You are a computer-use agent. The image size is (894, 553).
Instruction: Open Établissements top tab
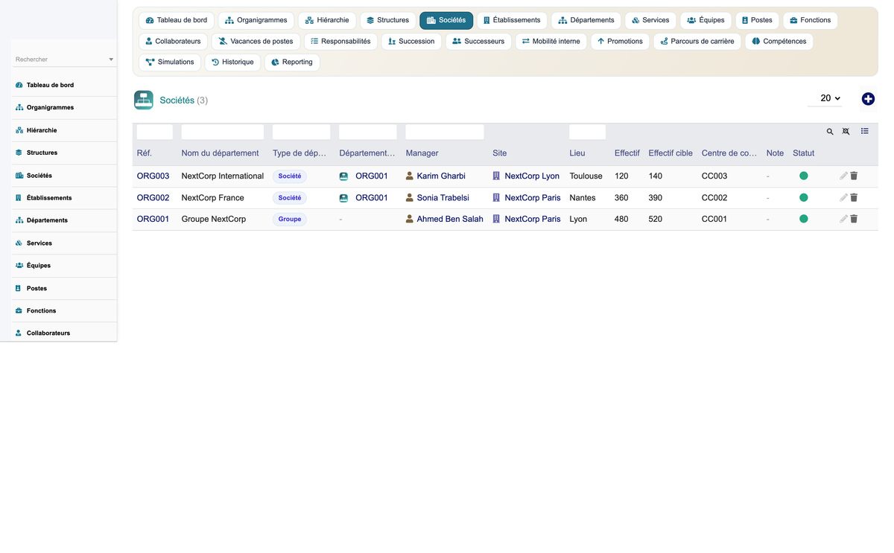[512, 20]
